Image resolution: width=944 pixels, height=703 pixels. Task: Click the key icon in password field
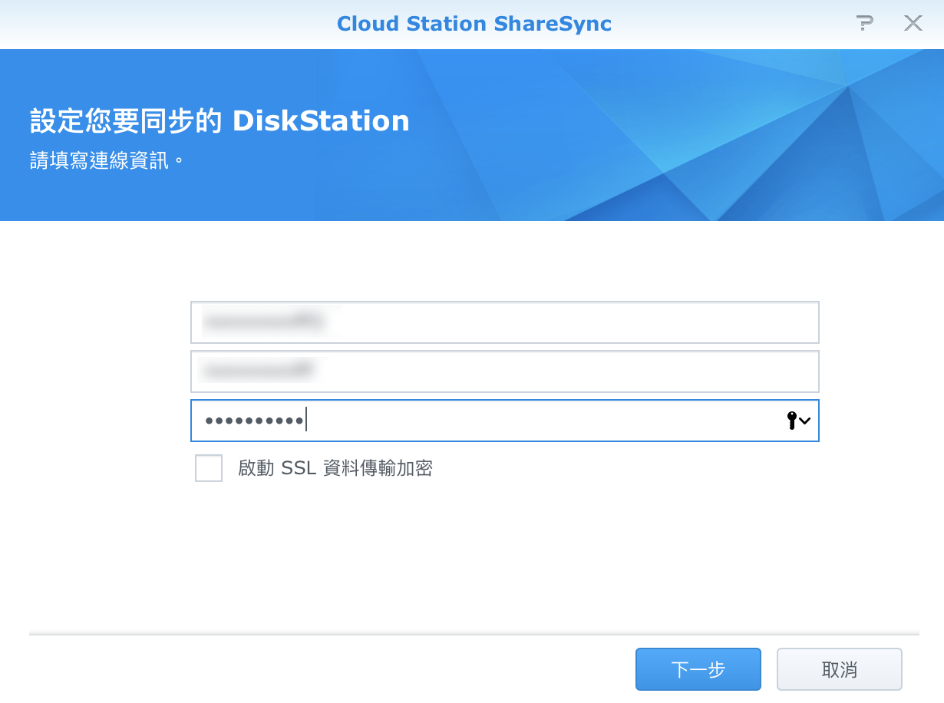(x=791, y=421)
